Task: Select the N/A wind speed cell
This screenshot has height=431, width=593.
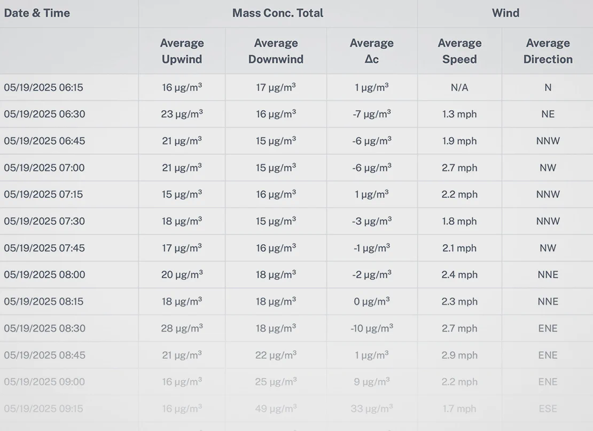Action: [x=459, y=88]
